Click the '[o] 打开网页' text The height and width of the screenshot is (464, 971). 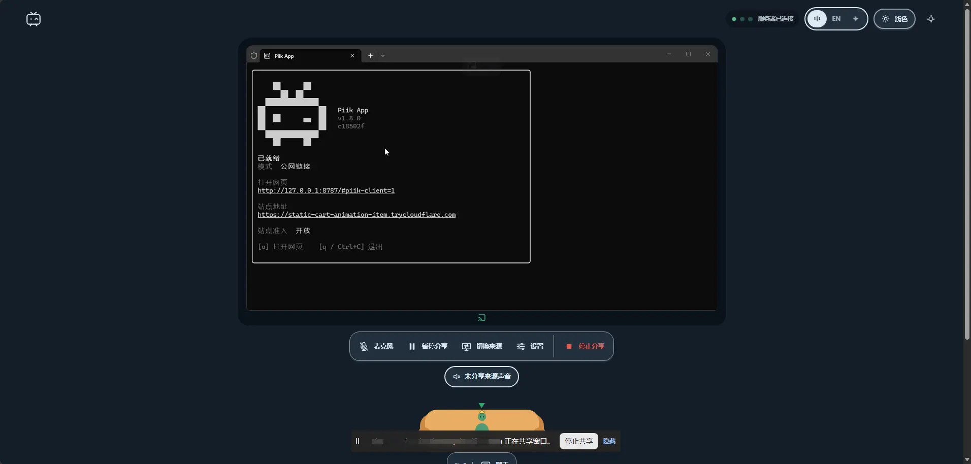[280, 247]
